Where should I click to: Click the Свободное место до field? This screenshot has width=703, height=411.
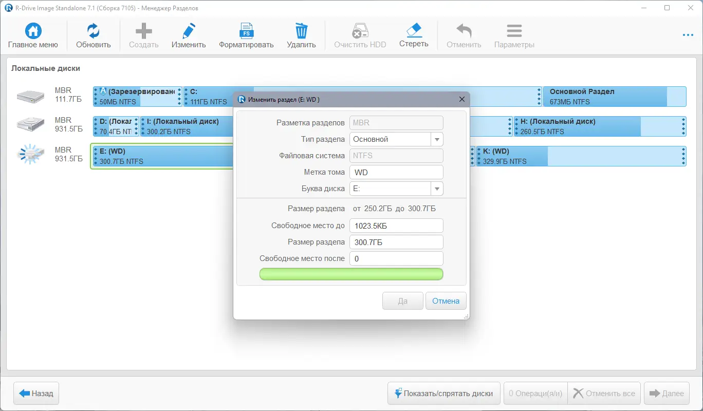coord(396,226)
